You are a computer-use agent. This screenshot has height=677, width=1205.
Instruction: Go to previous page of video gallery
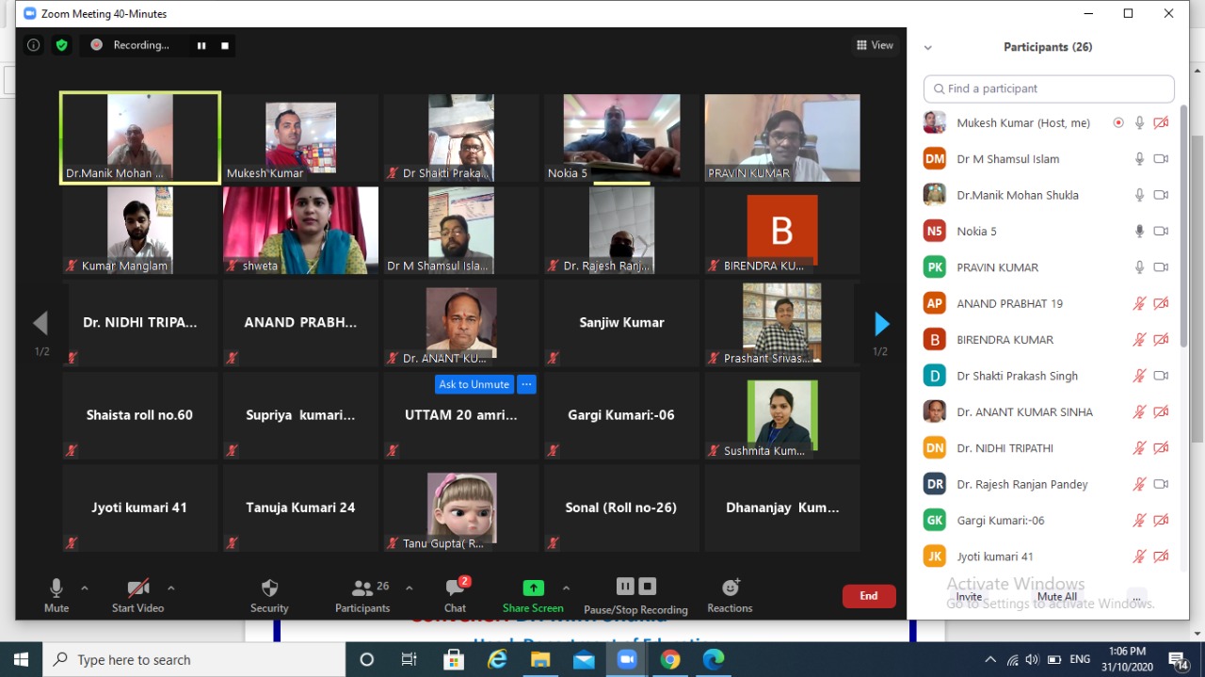point(40,324)
